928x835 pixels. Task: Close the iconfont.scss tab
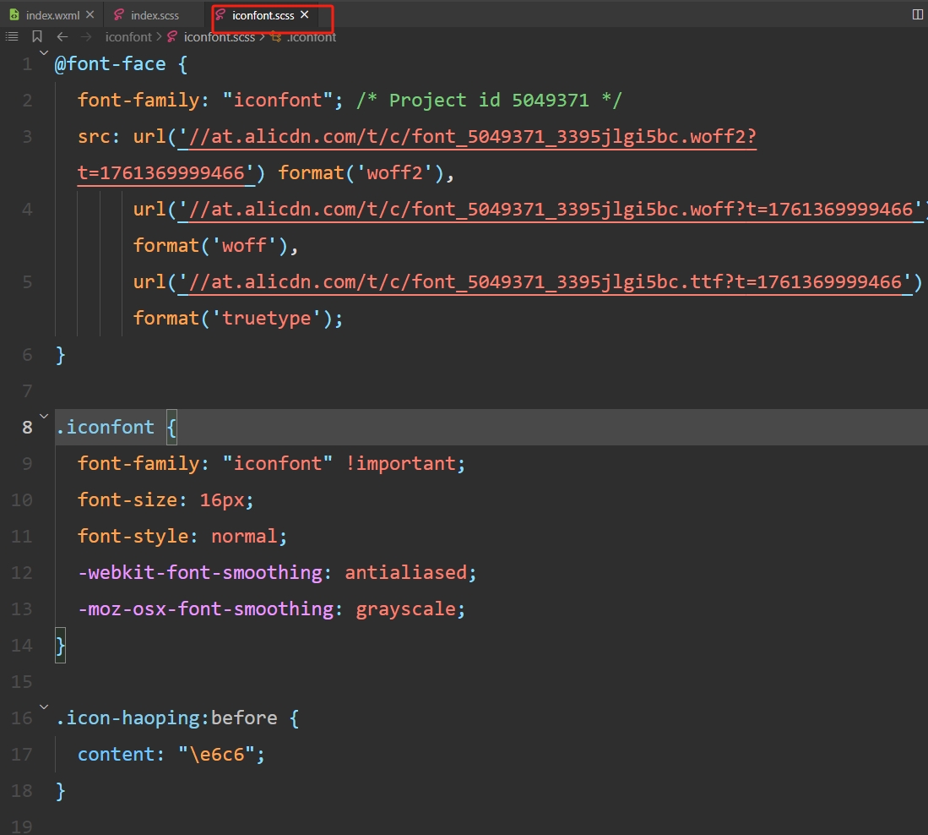(305, 15)
